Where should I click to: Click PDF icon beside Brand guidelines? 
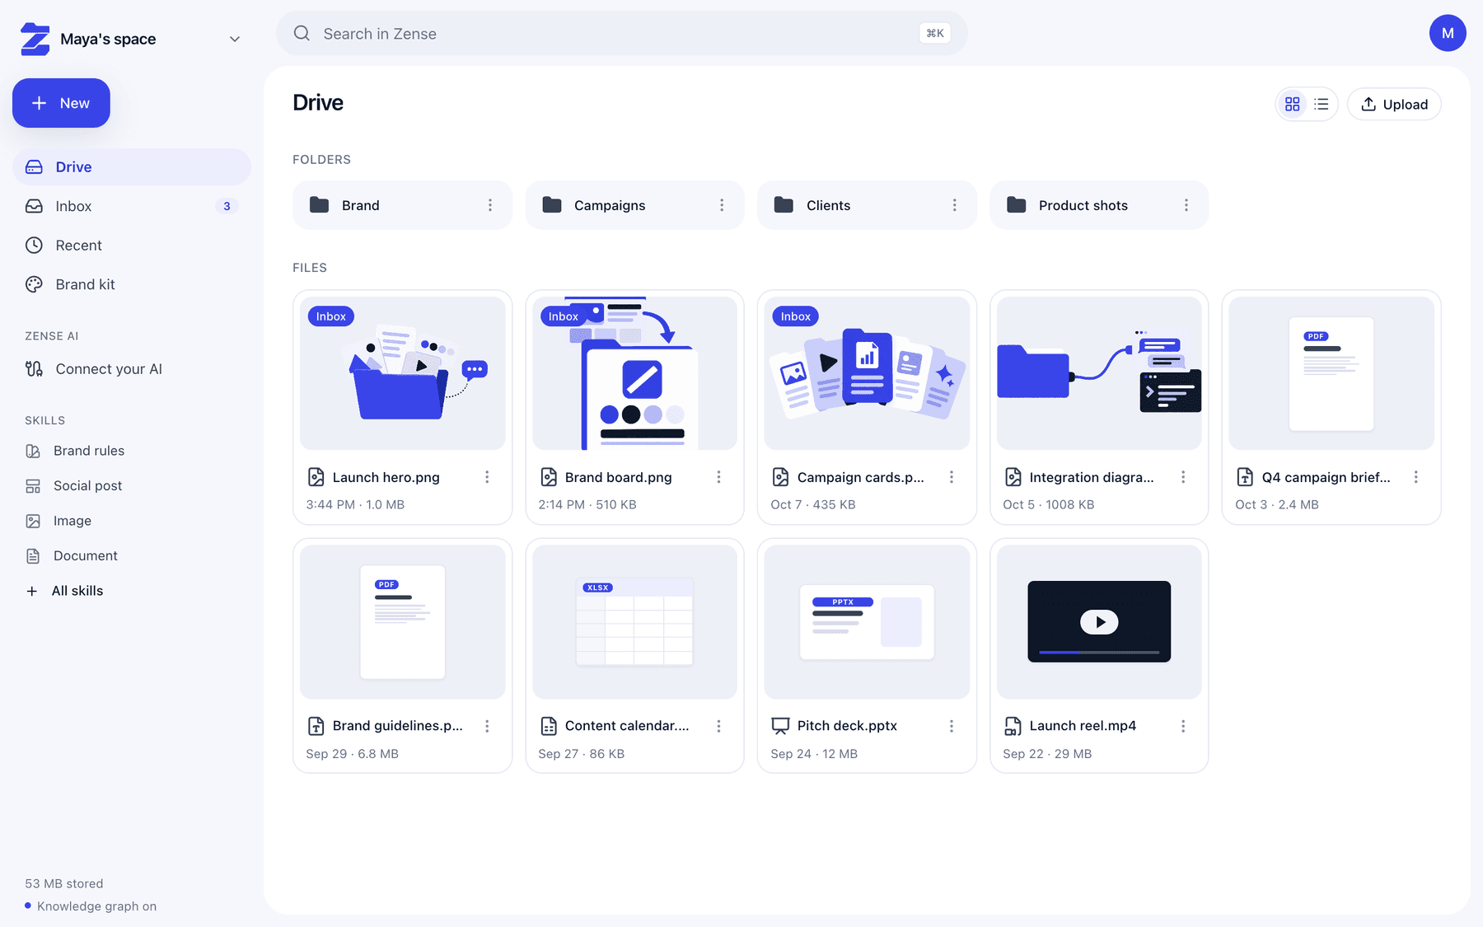pyautogui.click(x=316, y=726)
